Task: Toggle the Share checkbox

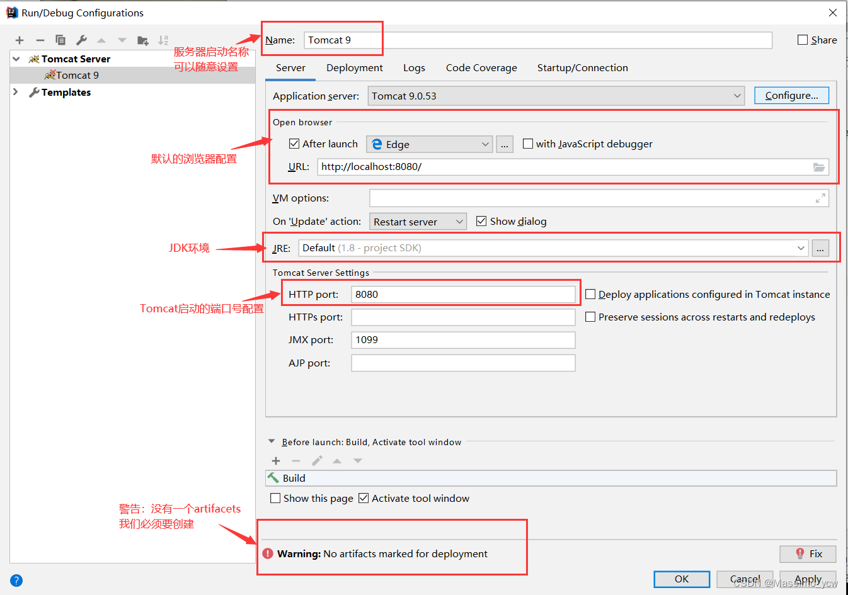Action: click(803, 40)
